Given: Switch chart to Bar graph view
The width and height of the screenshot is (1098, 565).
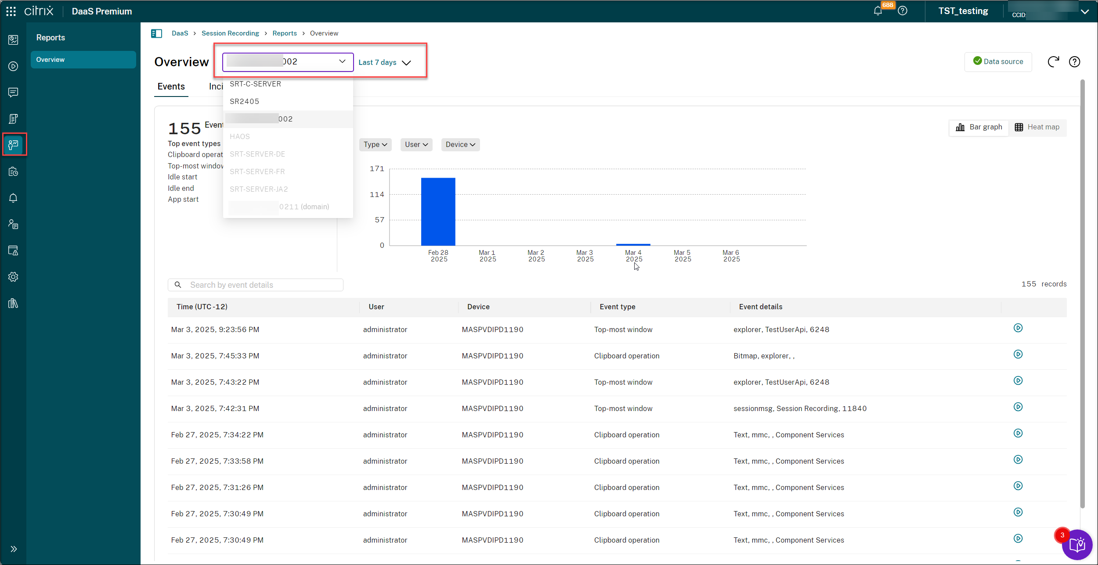Looking at the screenshot, I should click(979, 127).
